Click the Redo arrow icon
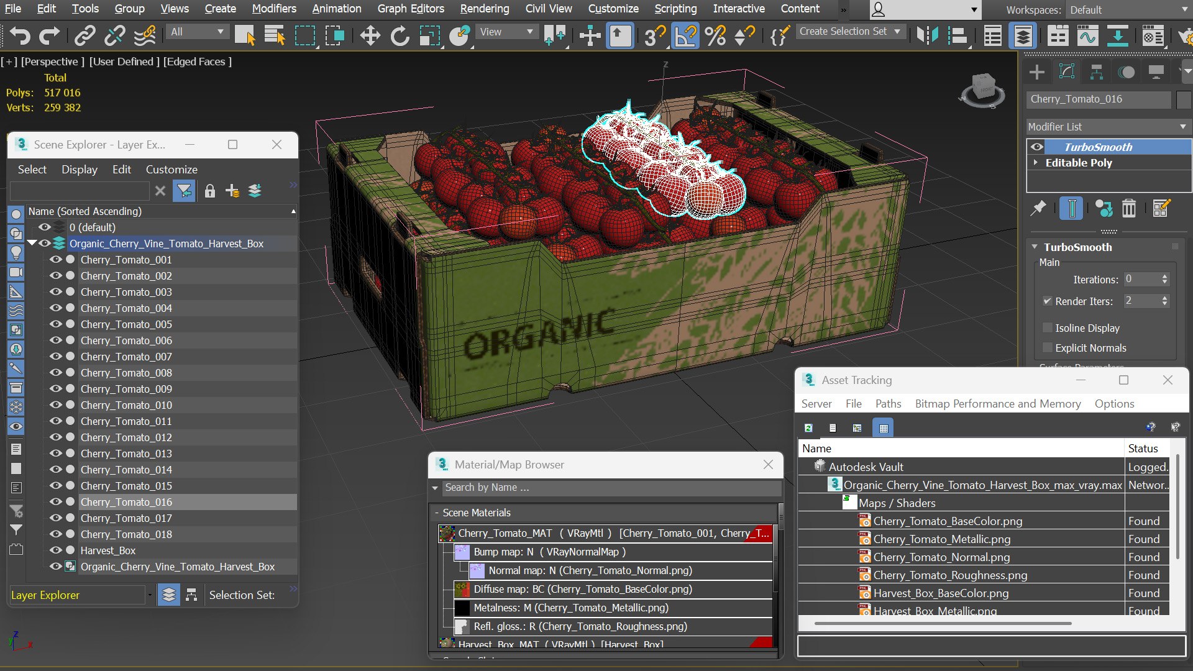 coord(50,35)
